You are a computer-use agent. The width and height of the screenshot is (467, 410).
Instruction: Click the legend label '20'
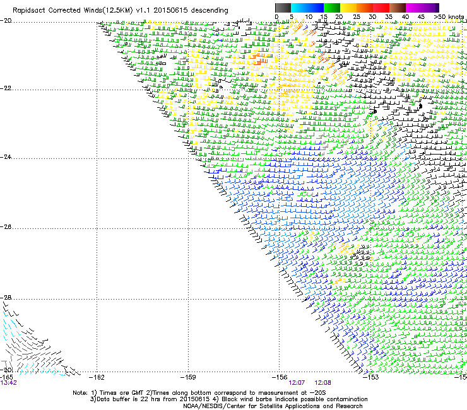(x=340, y=17)
